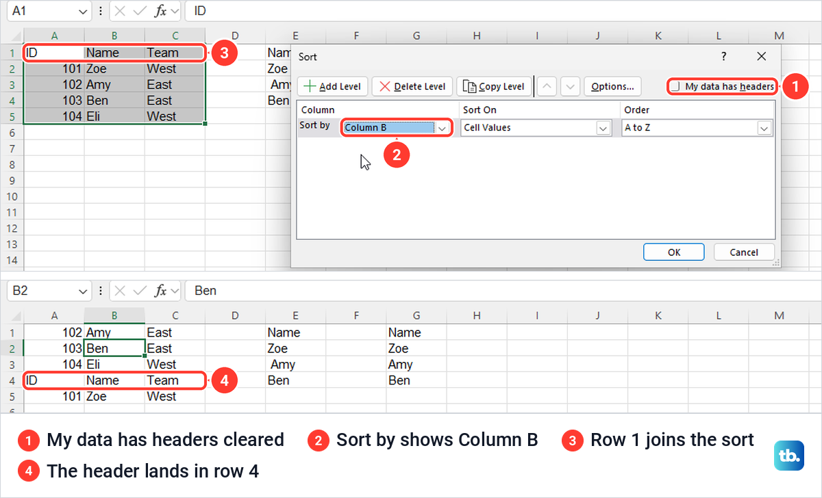
Task: Close the Sort dialog with the X
Action: 762,57
